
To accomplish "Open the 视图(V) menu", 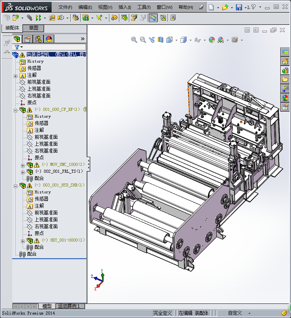I will click(105, 7).
